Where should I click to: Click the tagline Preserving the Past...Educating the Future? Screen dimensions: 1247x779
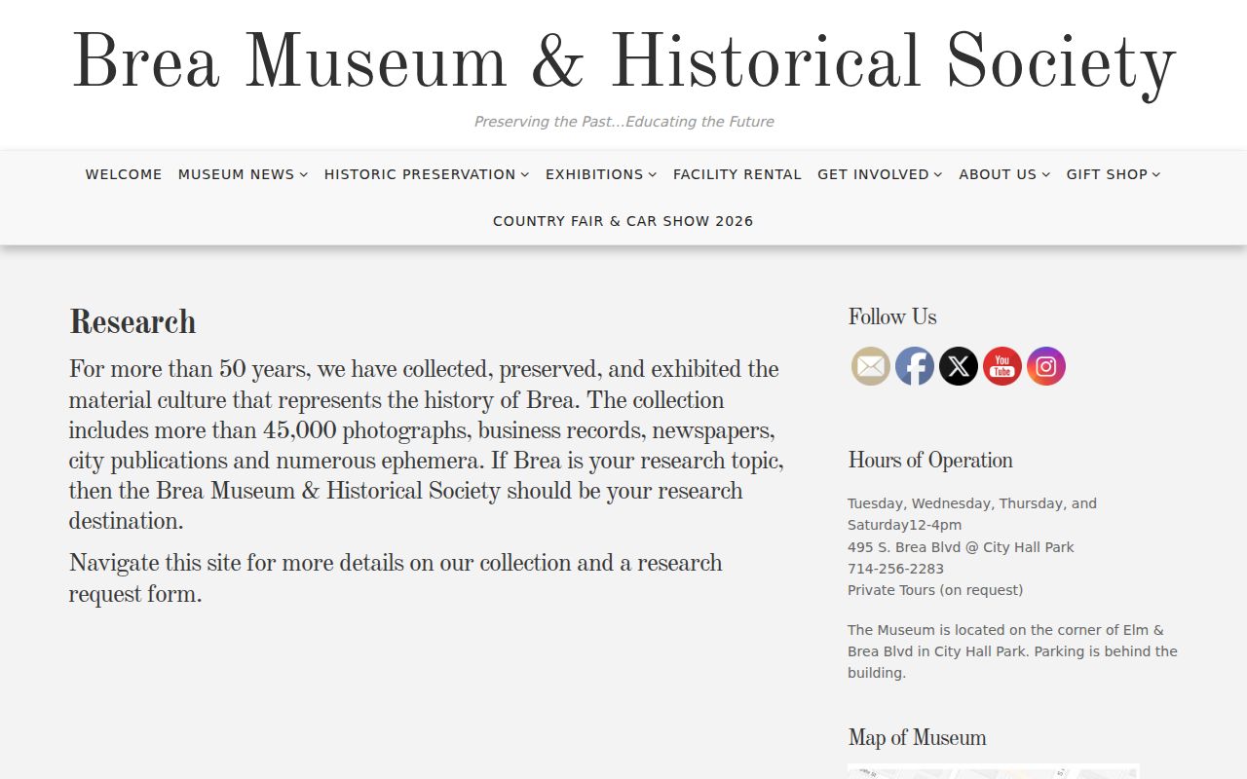point(623,122)
